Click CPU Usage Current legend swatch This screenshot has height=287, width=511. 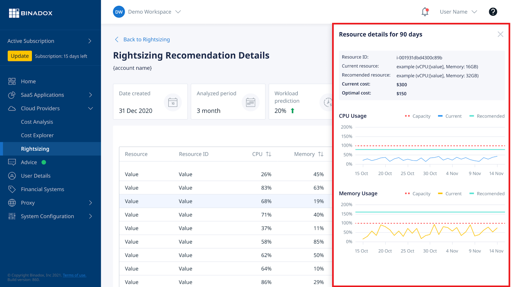point(440,116)
